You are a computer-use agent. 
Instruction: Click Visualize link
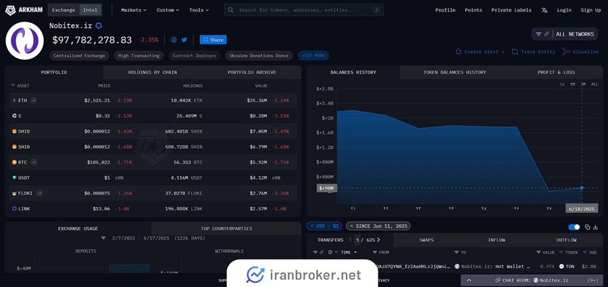pos(580,52)
